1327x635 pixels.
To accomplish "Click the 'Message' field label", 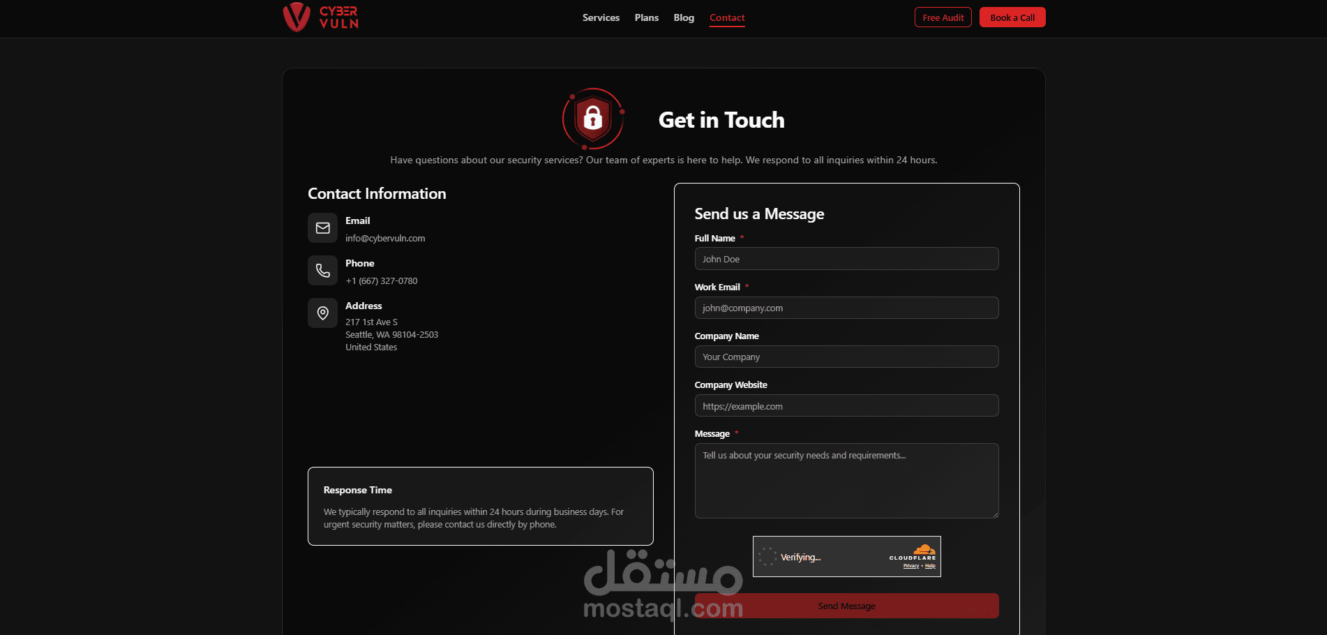I will coord(712,433).
